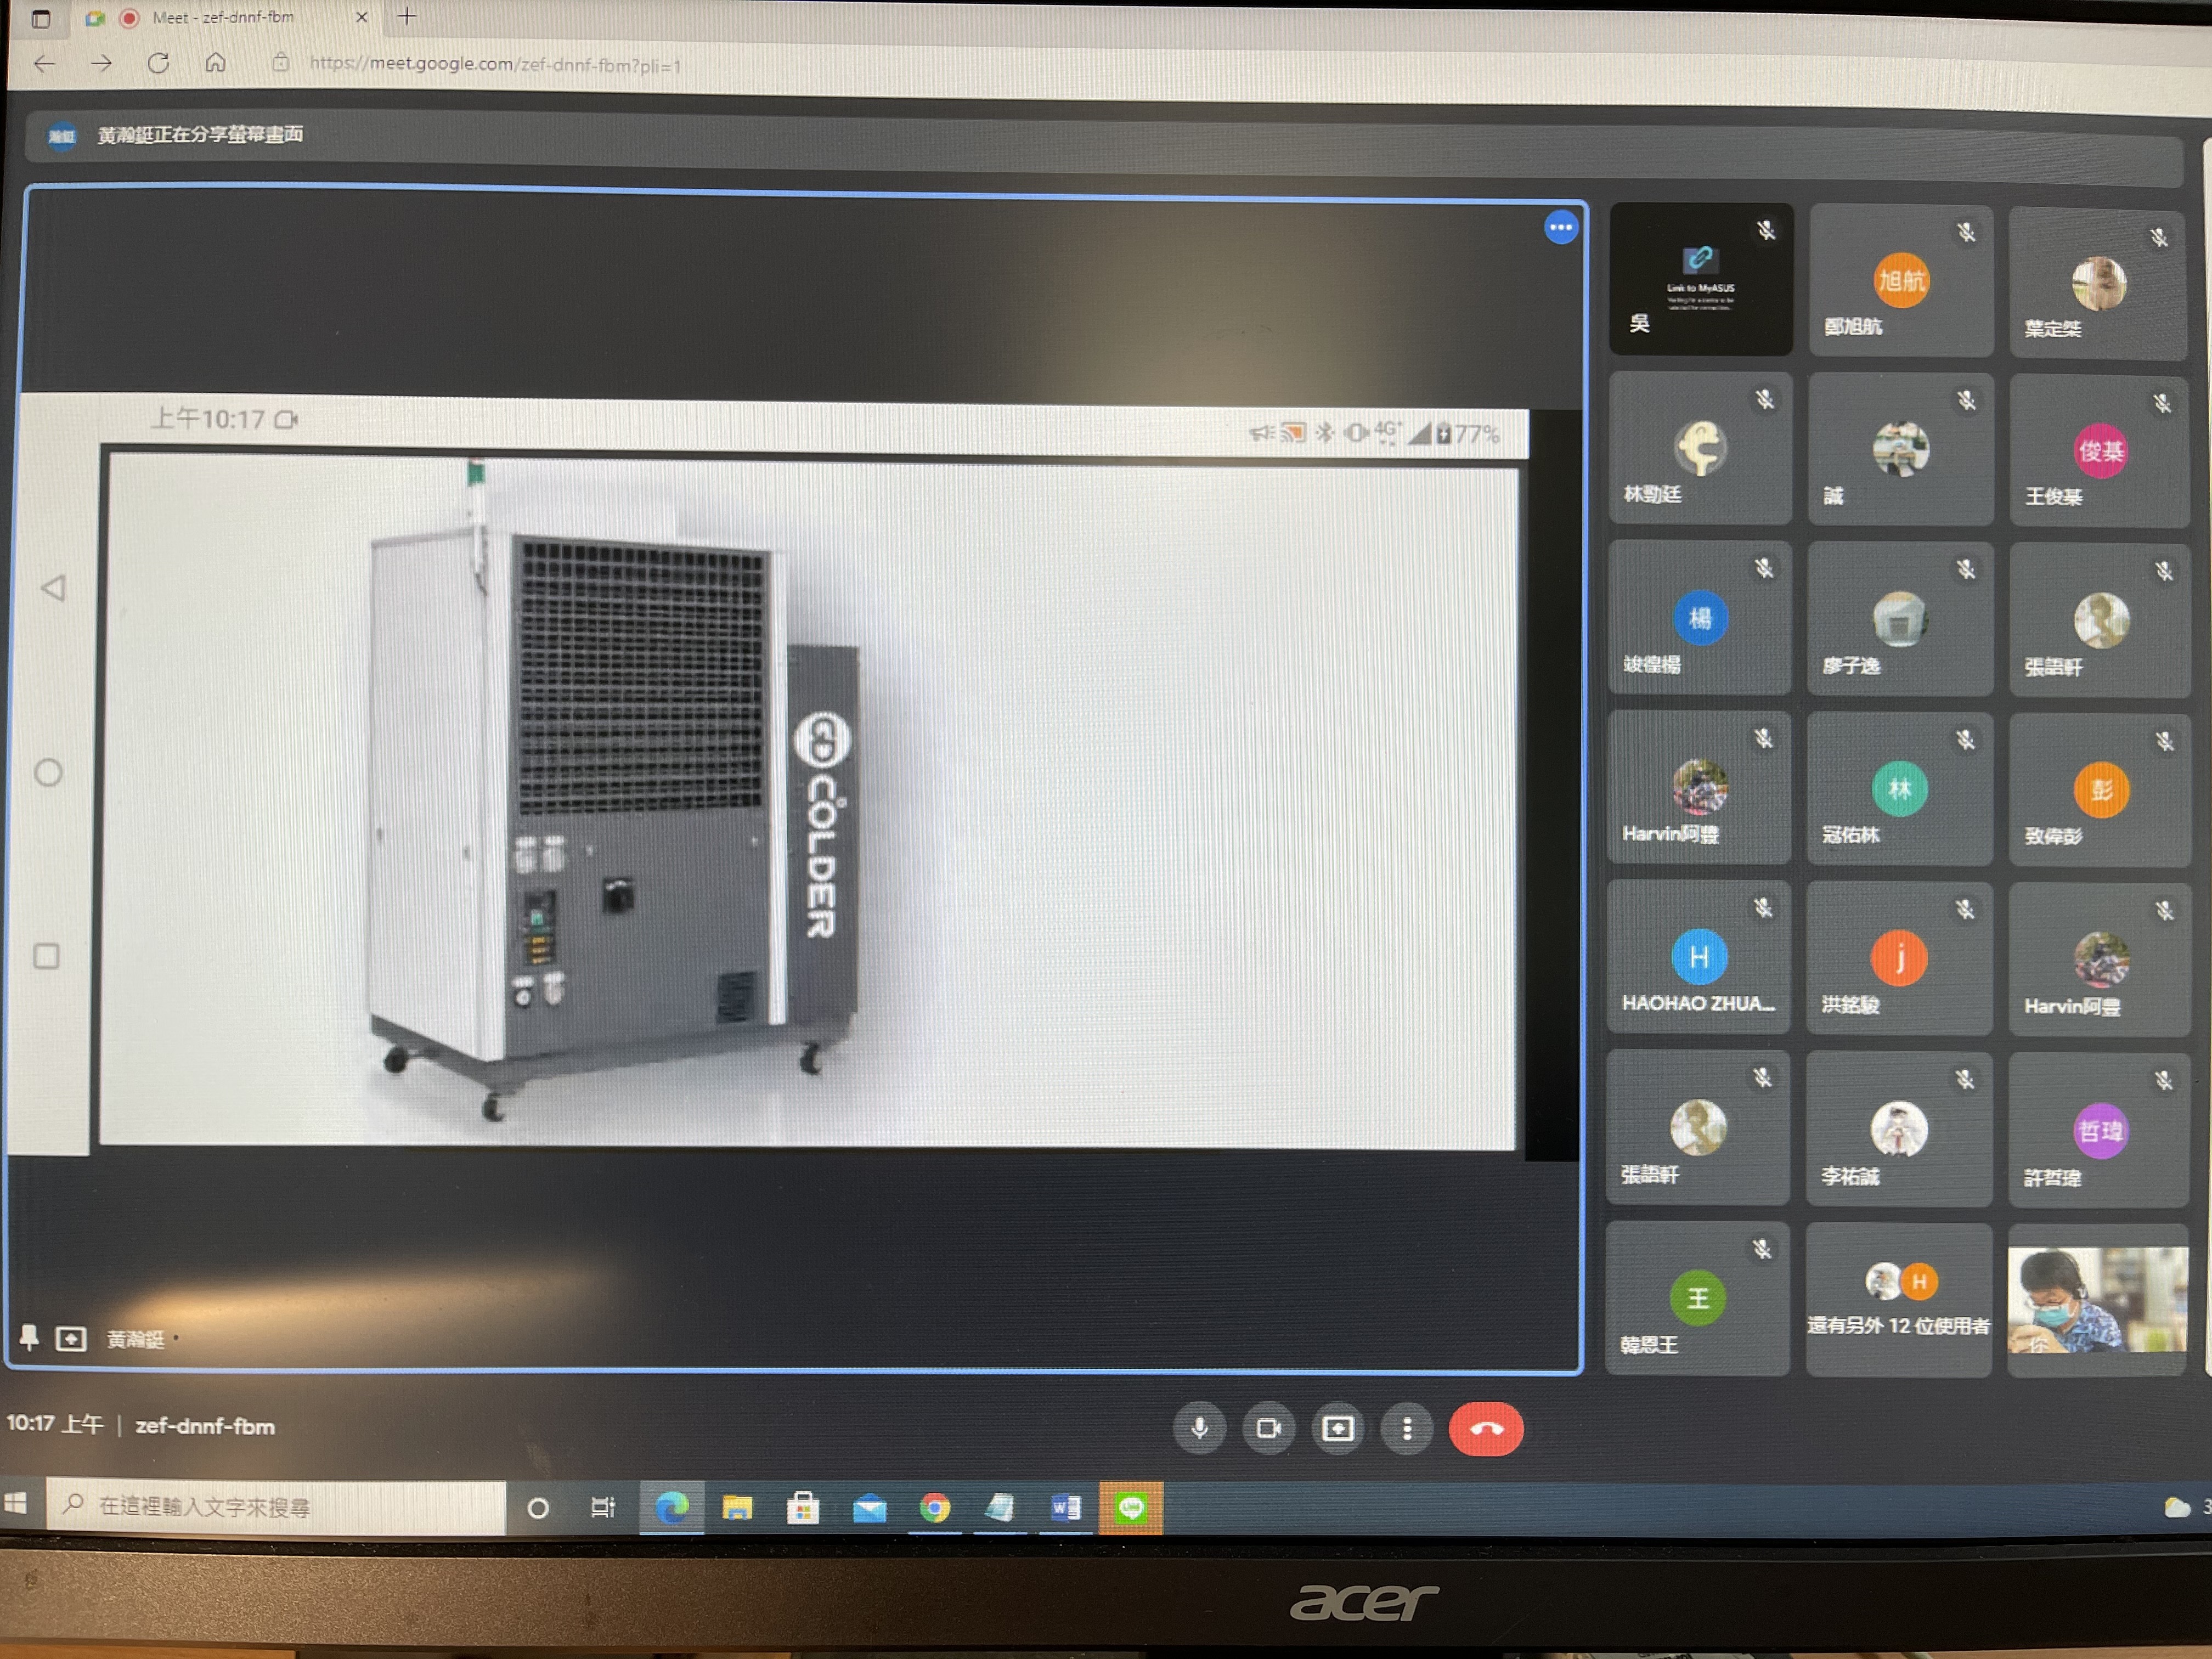Open File Explorer from the taskbar
The height and width of the screenshot is (1659, 2212).
click(x=737, y=1507)
